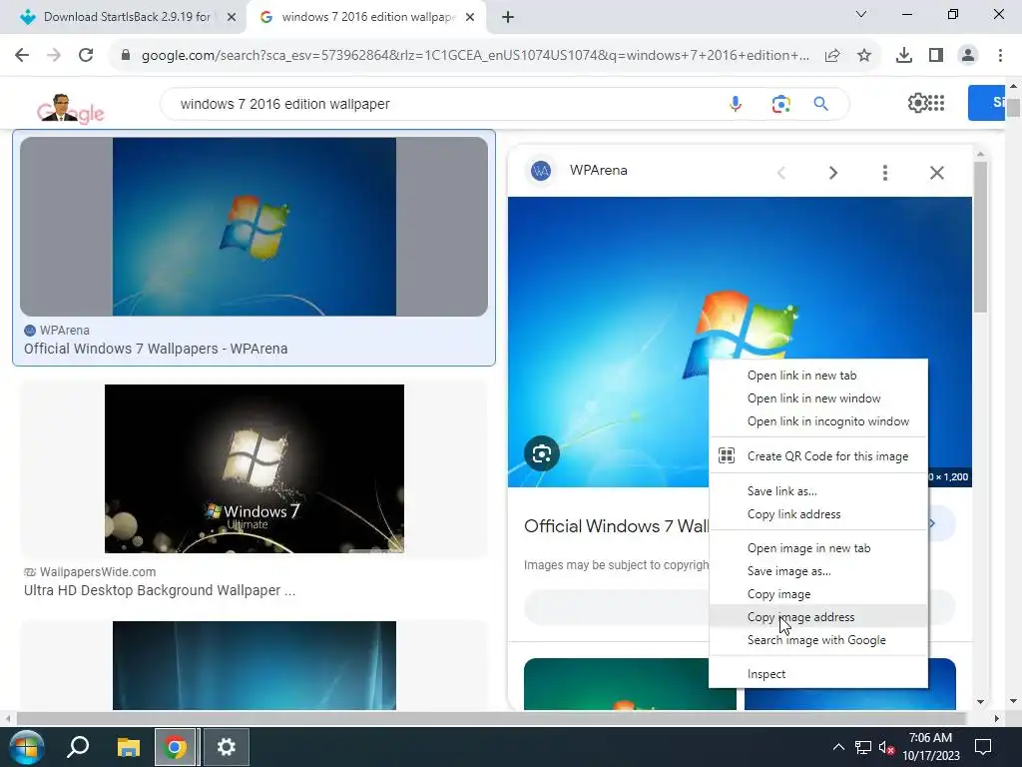Go back with the browser back arrow

click(x=22, y=55)
